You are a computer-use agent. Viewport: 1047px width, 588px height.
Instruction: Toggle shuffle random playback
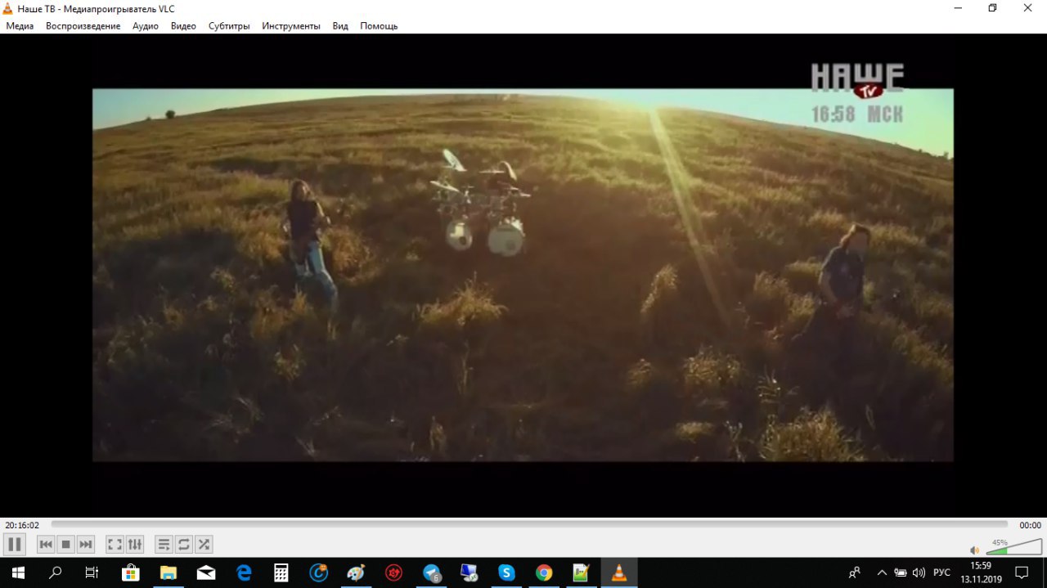(x=204, y=544)
